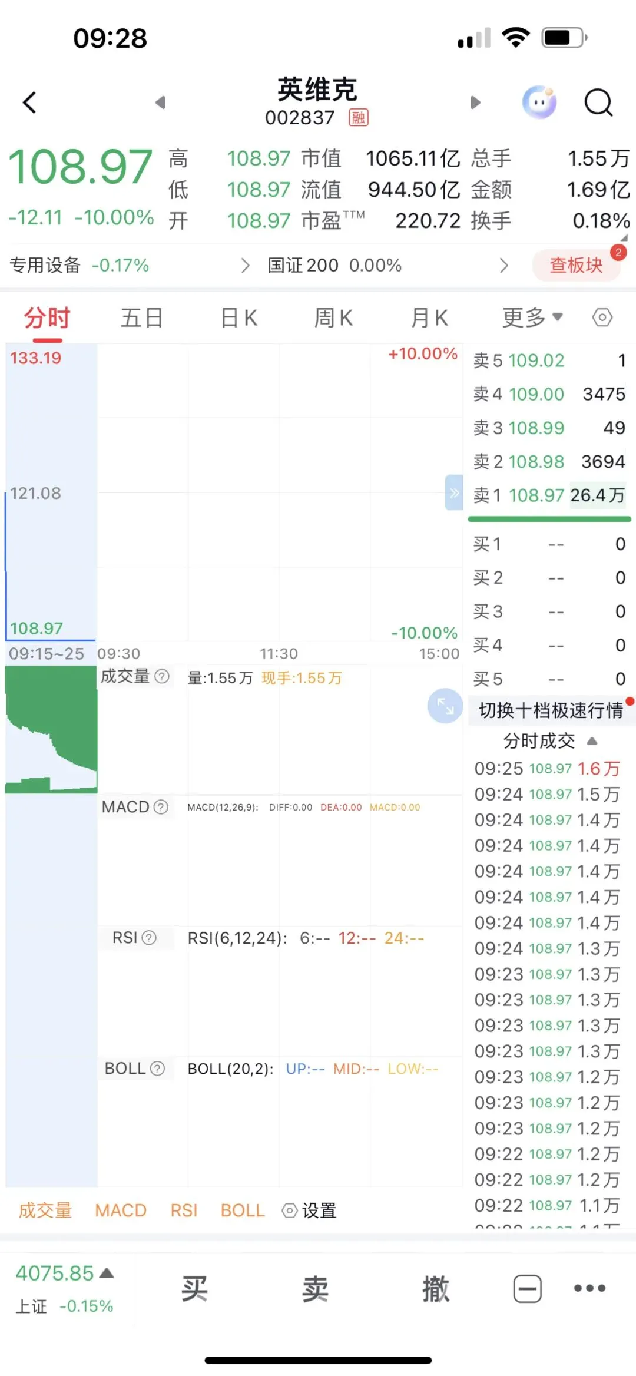Switch to the 周K tab
636x1376 pixels.
[x=333, y=318]
